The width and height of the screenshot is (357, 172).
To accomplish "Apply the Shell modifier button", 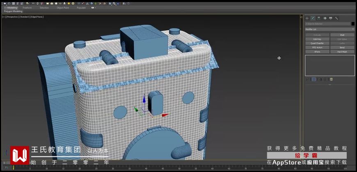I will [342, 35].
